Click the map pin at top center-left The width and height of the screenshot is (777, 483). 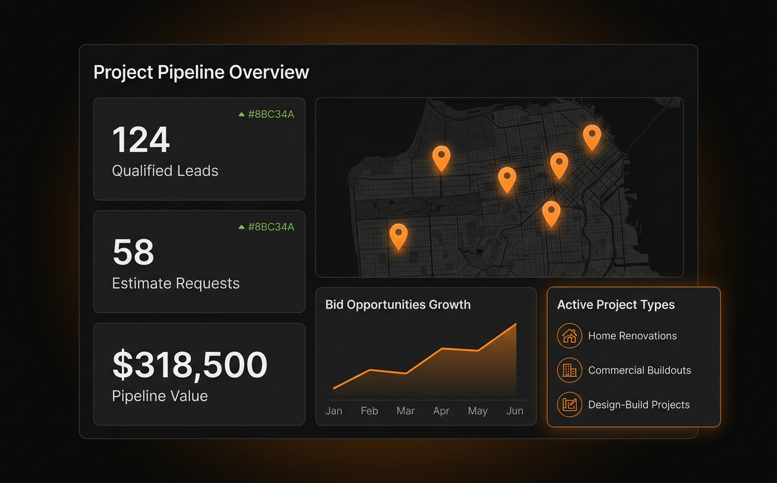[441, 158]
